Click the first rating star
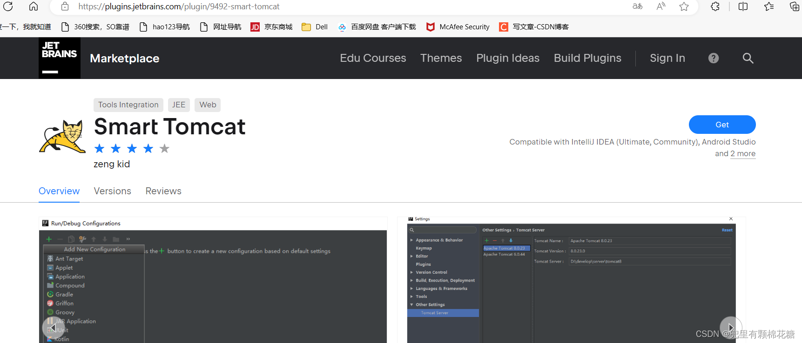802x343 pixels. [99, 149]
